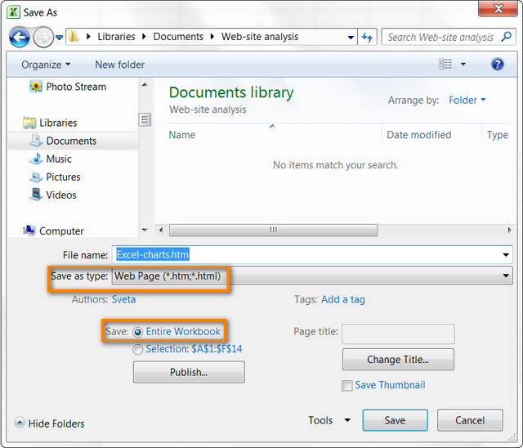Open the Pictures library
This screenshot has width=523, height=448.
pyautogui.click(x=63, y=177)
